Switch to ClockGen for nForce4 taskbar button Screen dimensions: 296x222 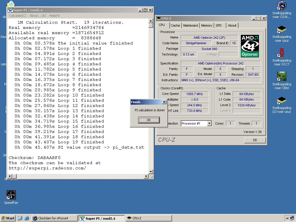coord(54,218)
